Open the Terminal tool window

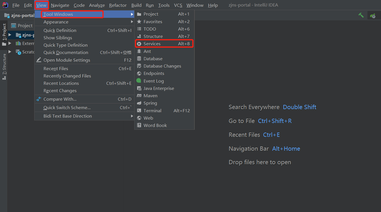pyautogui.click(x=164, y=111)
